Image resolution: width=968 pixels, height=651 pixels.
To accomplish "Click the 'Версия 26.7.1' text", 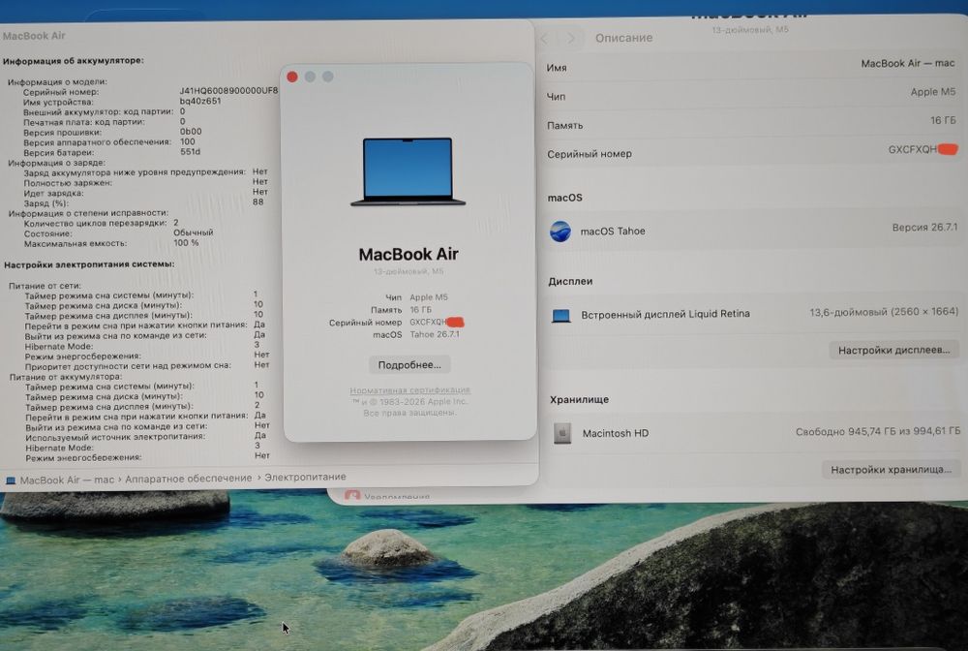I will tap(924, 228).
